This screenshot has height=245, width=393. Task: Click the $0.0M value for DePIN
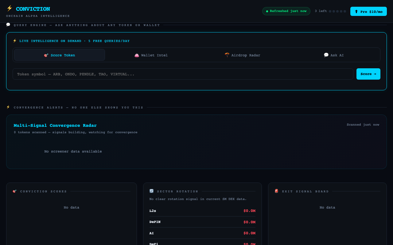249,222
